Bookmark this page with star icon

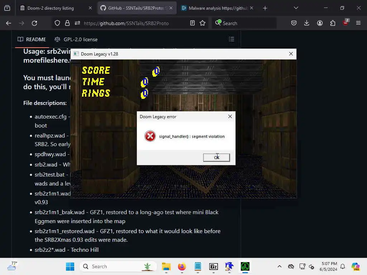(x=203, y=23)
